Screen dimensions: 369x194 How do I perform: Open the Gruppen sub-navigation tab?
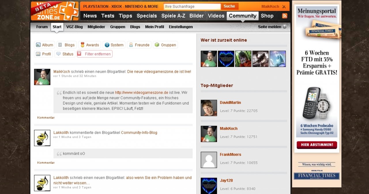coord(118,27)
